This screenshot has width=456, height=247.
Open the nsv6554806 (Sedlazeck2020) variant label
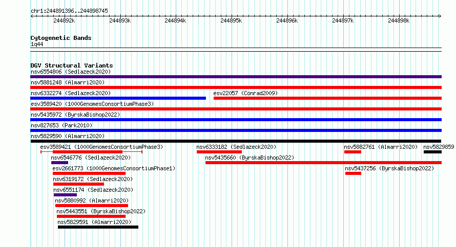coord(71,72)
